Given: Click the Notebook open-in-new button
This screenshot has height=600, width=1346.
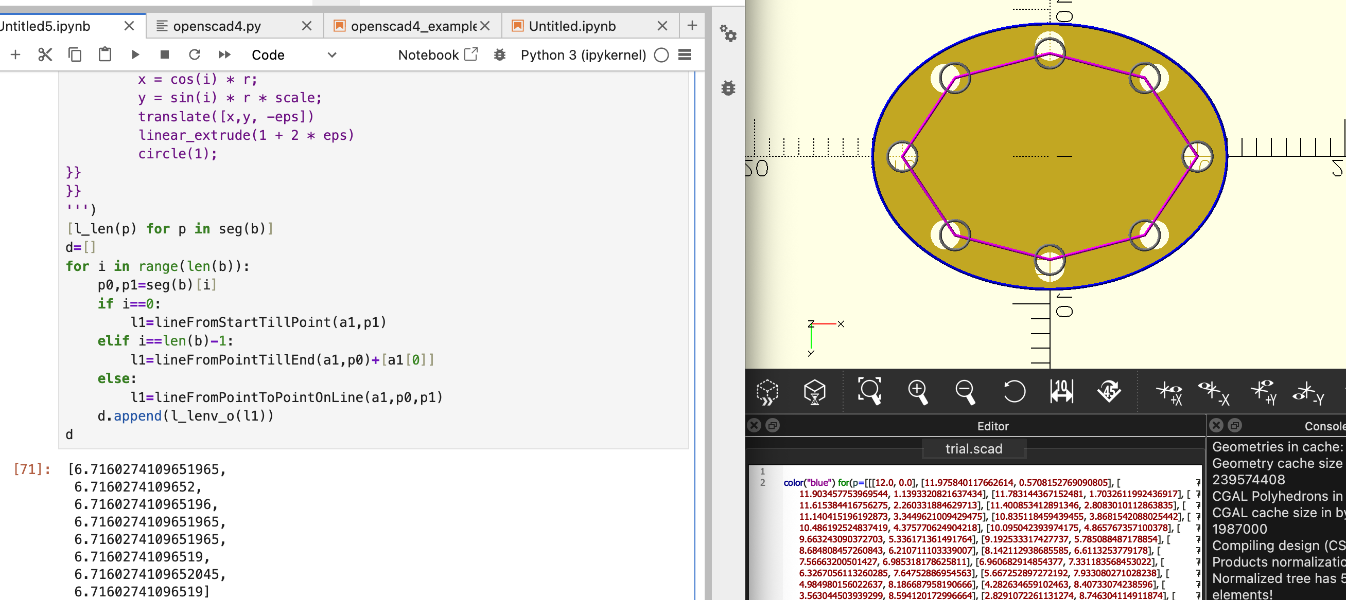Looking at the screenshot, I should tap(438, 55).
